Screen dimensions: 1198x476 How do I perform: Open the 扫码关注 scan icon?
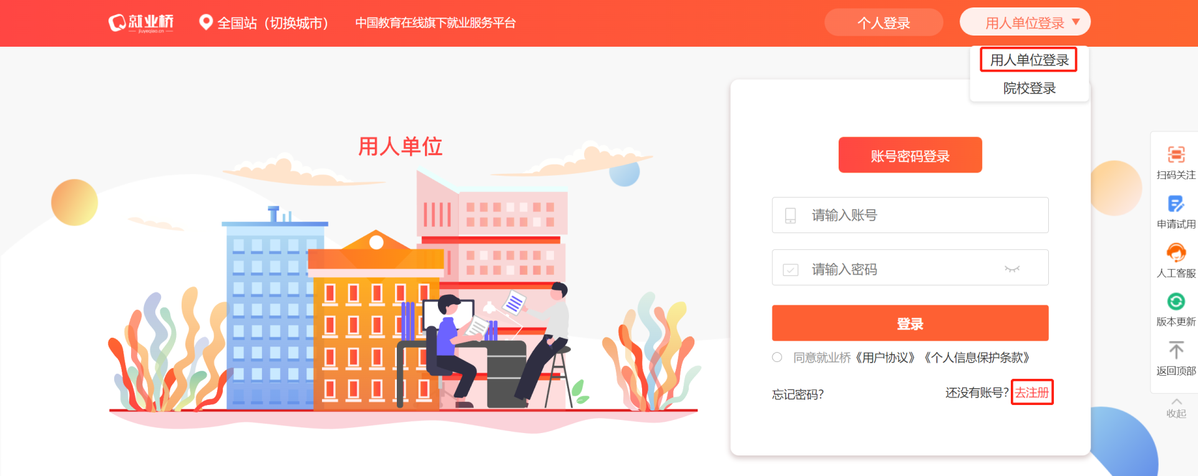tap(1176, 154)
